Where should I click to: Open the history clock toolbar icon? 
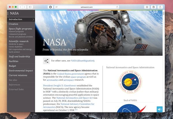[x=154, y=7]
